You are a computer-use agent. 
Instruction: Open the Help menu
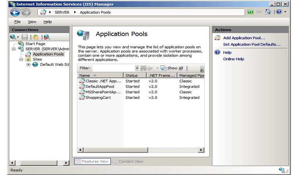tap(47, 22)
